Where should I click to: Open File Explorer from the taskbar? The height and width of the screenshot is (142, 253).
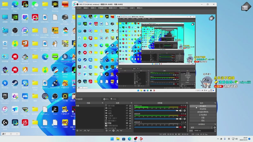click(118, 139)
